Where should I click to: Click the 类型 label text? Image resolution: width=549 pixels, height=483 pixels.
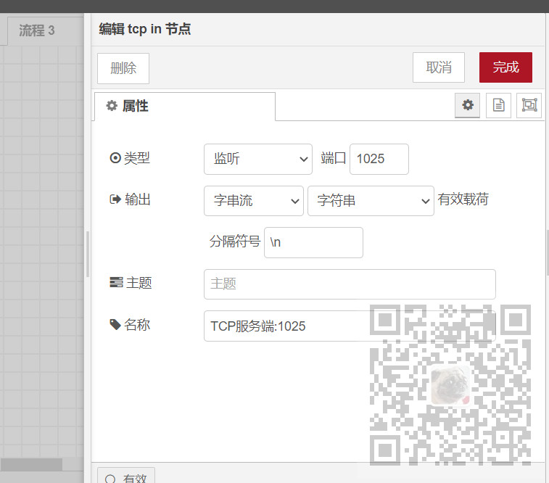click(137, 158)
